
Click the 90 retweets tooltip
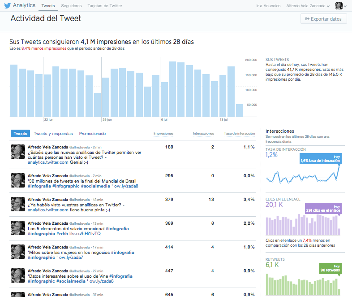[330, 268]
